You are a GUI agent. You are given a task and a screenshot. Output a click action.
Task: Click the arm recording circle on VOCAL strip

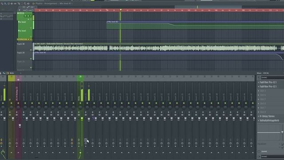tap(79, 143)
